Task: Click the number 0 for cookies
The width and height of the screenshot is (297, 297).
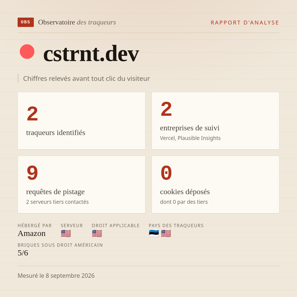Action: 166,173
